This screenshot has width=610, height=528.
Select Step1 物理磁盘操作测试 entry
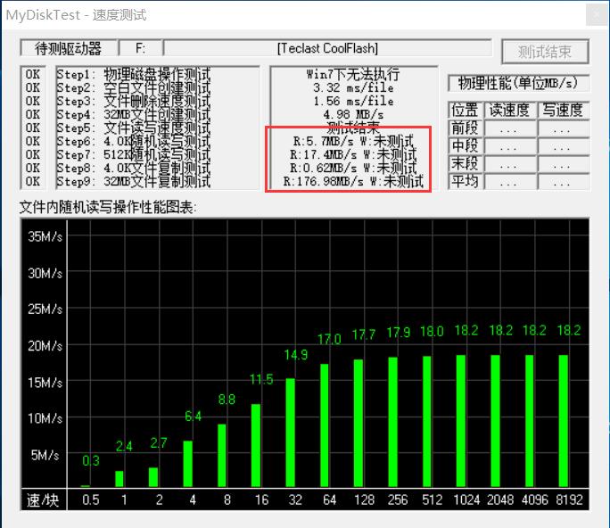coord(134,75)
